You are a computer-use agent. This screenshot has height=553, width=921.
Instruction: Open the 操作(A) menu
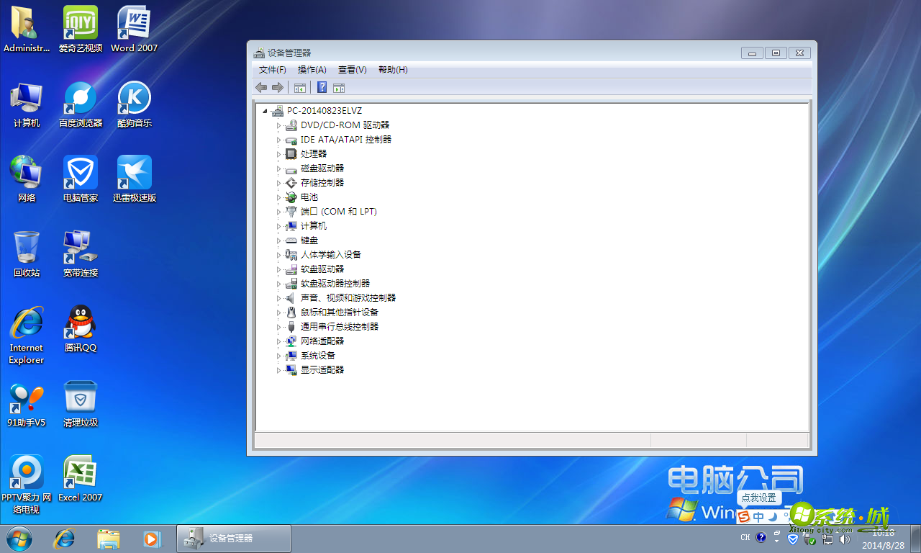(311, 70)
